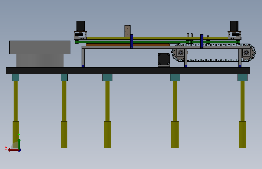Select the left chain sprocket
The image size is (262, 169).
click(x=180, y=53)
